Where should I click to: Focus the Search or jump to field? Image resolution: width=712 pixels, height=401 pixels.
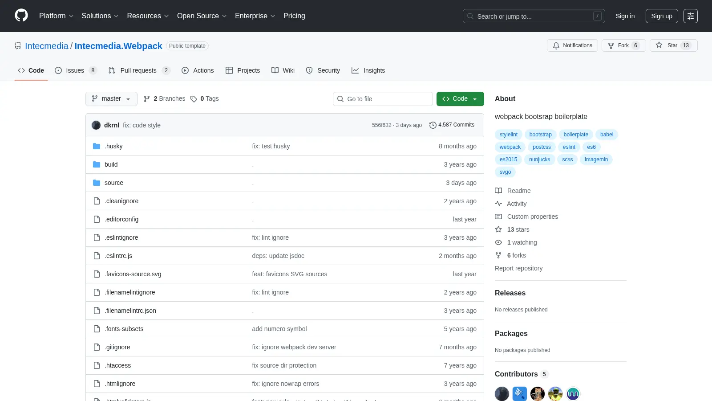click(534, 16)
